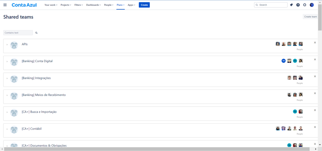322x151 pixels.
Task: Click the [CA+] Busca e Importação name
Action: click(x=39, y=112)
